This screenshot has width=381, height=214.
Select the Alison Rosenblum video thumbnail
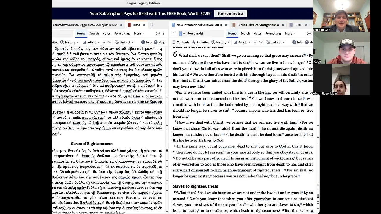pos(342,79)
